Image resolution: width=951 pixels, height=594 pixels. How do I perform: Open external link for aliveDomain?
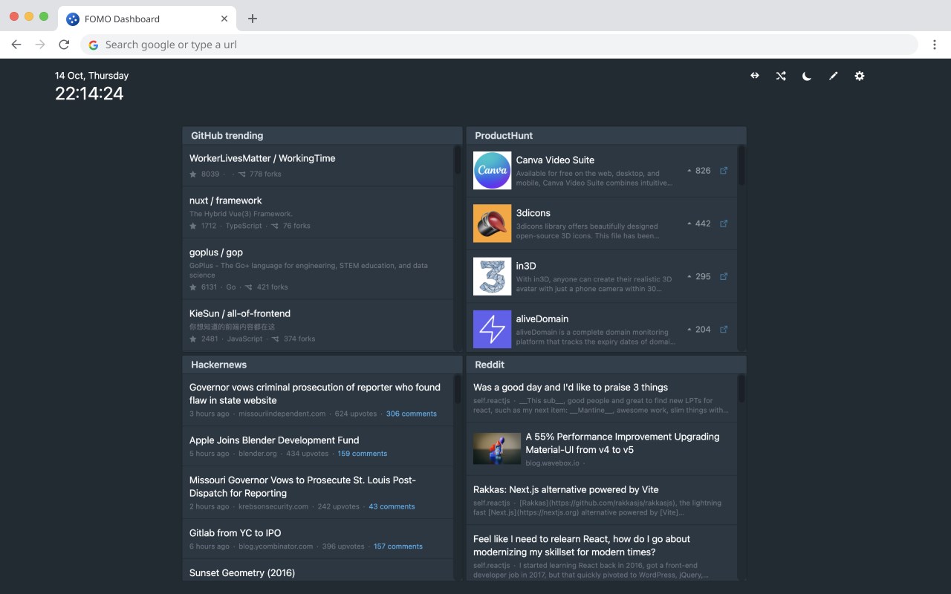[724, 329]
